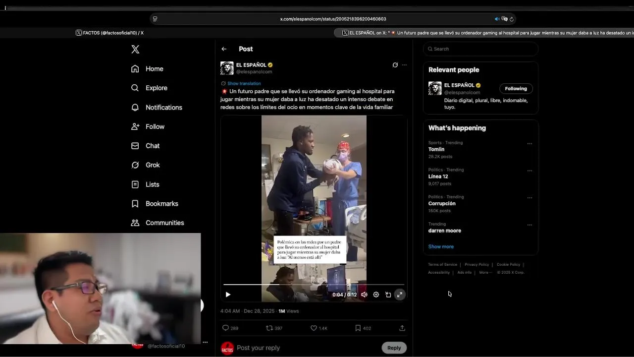634x357 pixels.
Task: Open the account three-dot menu near @factosoficial10
Action: click(x=205, y=342)
